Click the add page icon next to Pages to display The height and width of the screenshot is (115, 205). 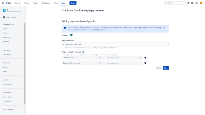click(83, 52)
